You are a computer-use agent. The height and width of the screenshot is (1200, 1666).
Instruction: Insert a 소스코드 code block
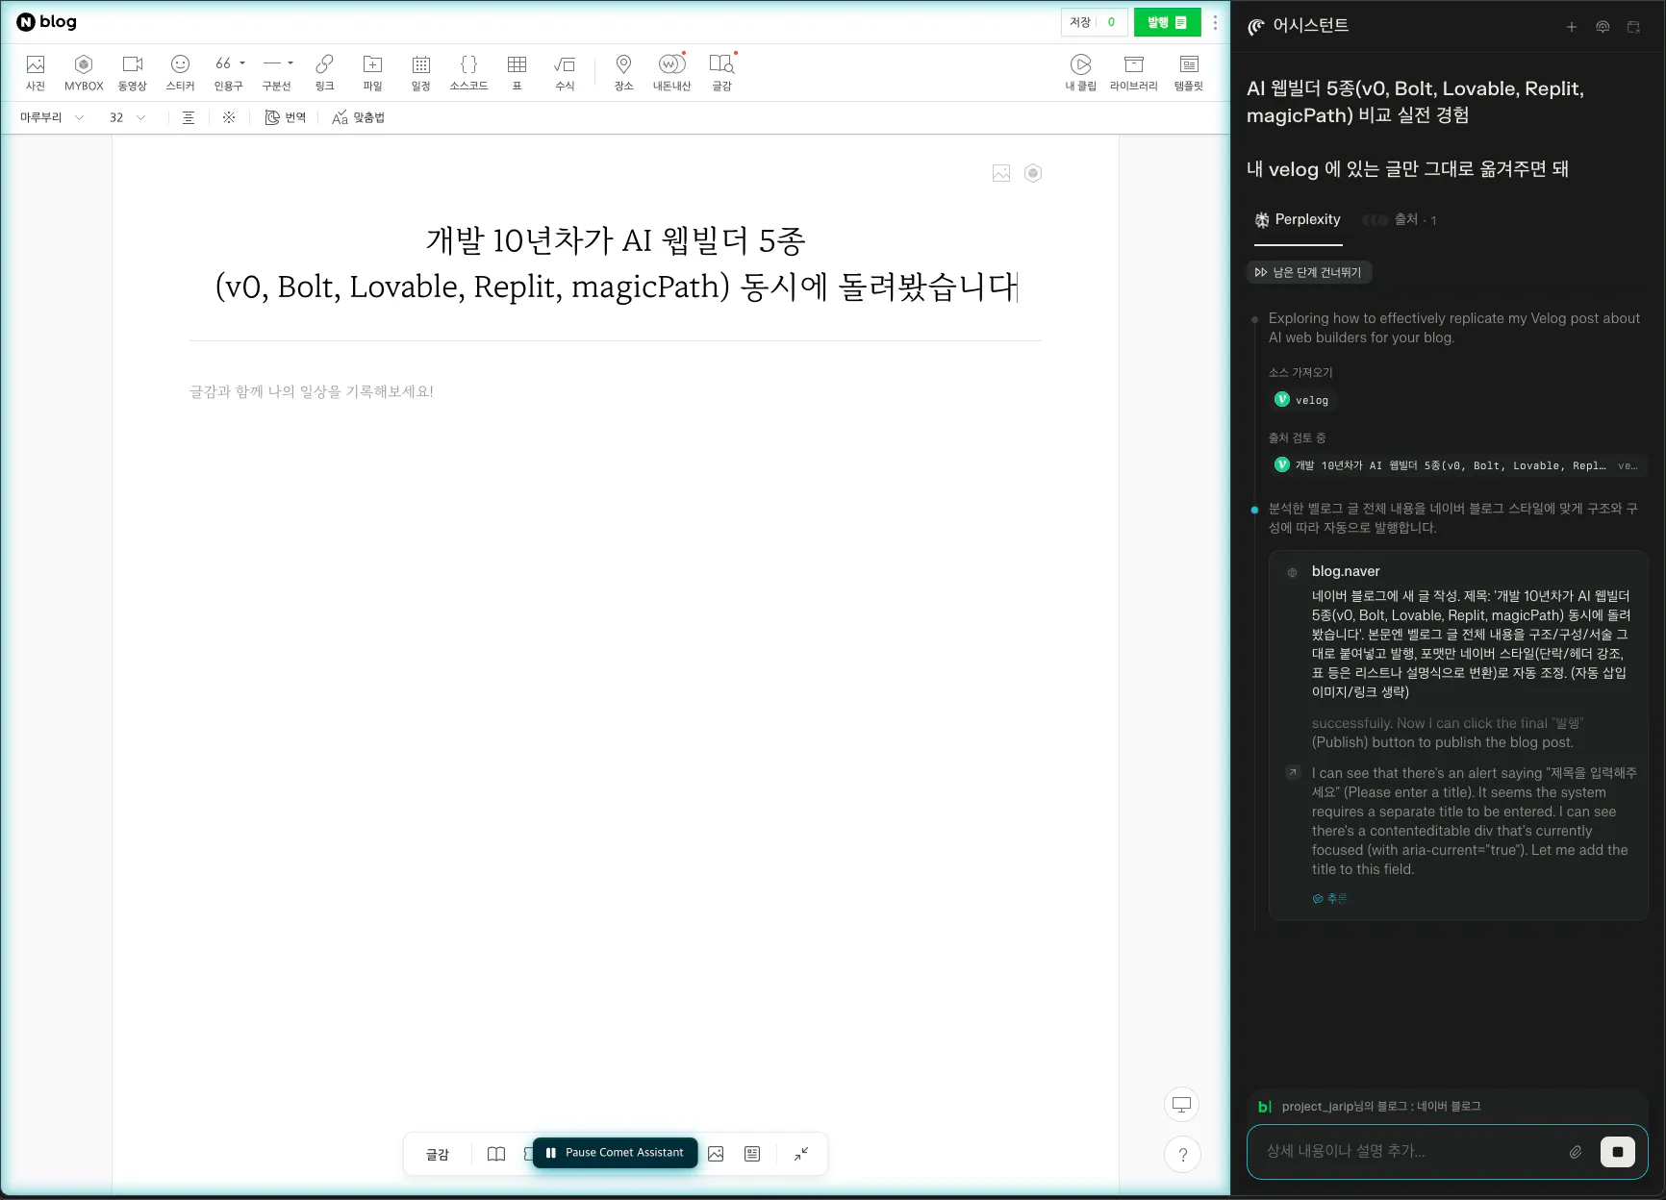[468, 72]
